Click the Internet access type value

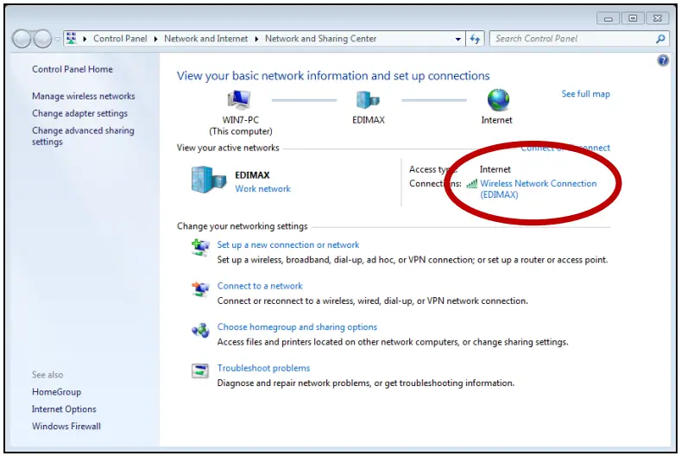tap(495, 169)
